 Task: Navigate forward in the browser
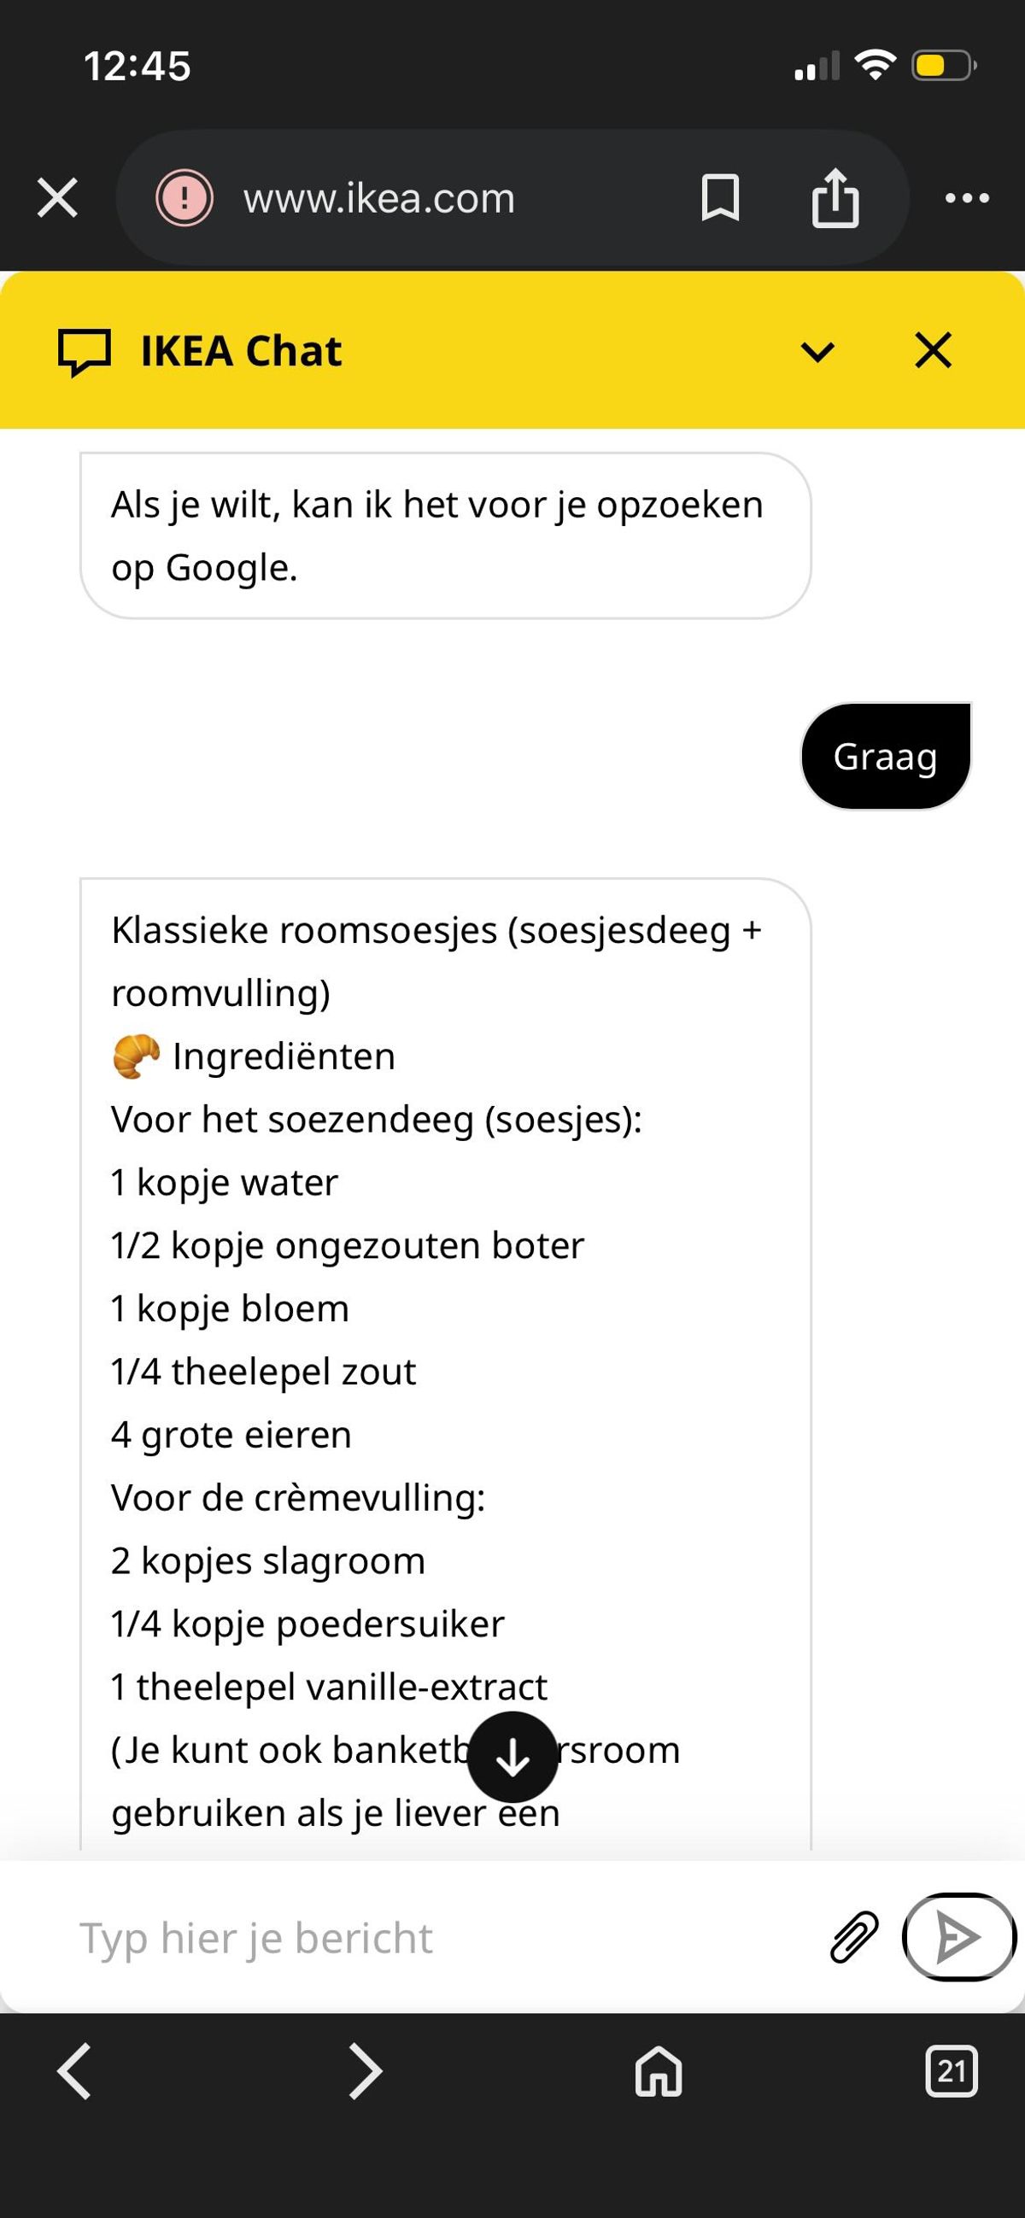coord(366,2071)
